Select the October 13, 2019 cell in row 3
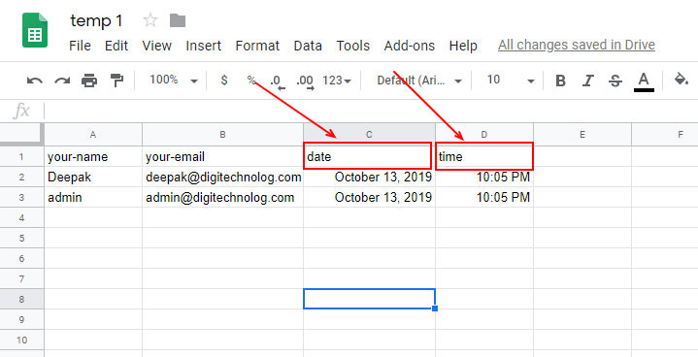Viewport: 698px width, 357px height. [x=369, y=197]
